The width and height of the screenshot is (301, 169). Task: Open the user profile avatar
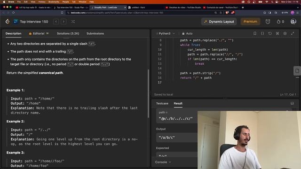[x=293, y=22]
